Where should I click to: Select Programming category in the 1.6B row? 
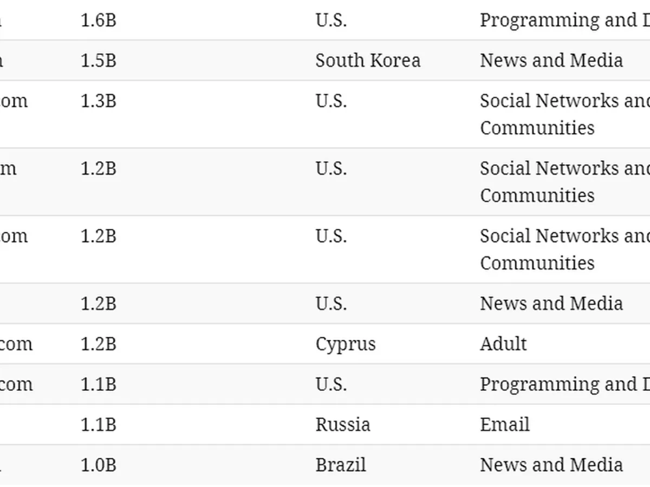[x=564, y=21]
